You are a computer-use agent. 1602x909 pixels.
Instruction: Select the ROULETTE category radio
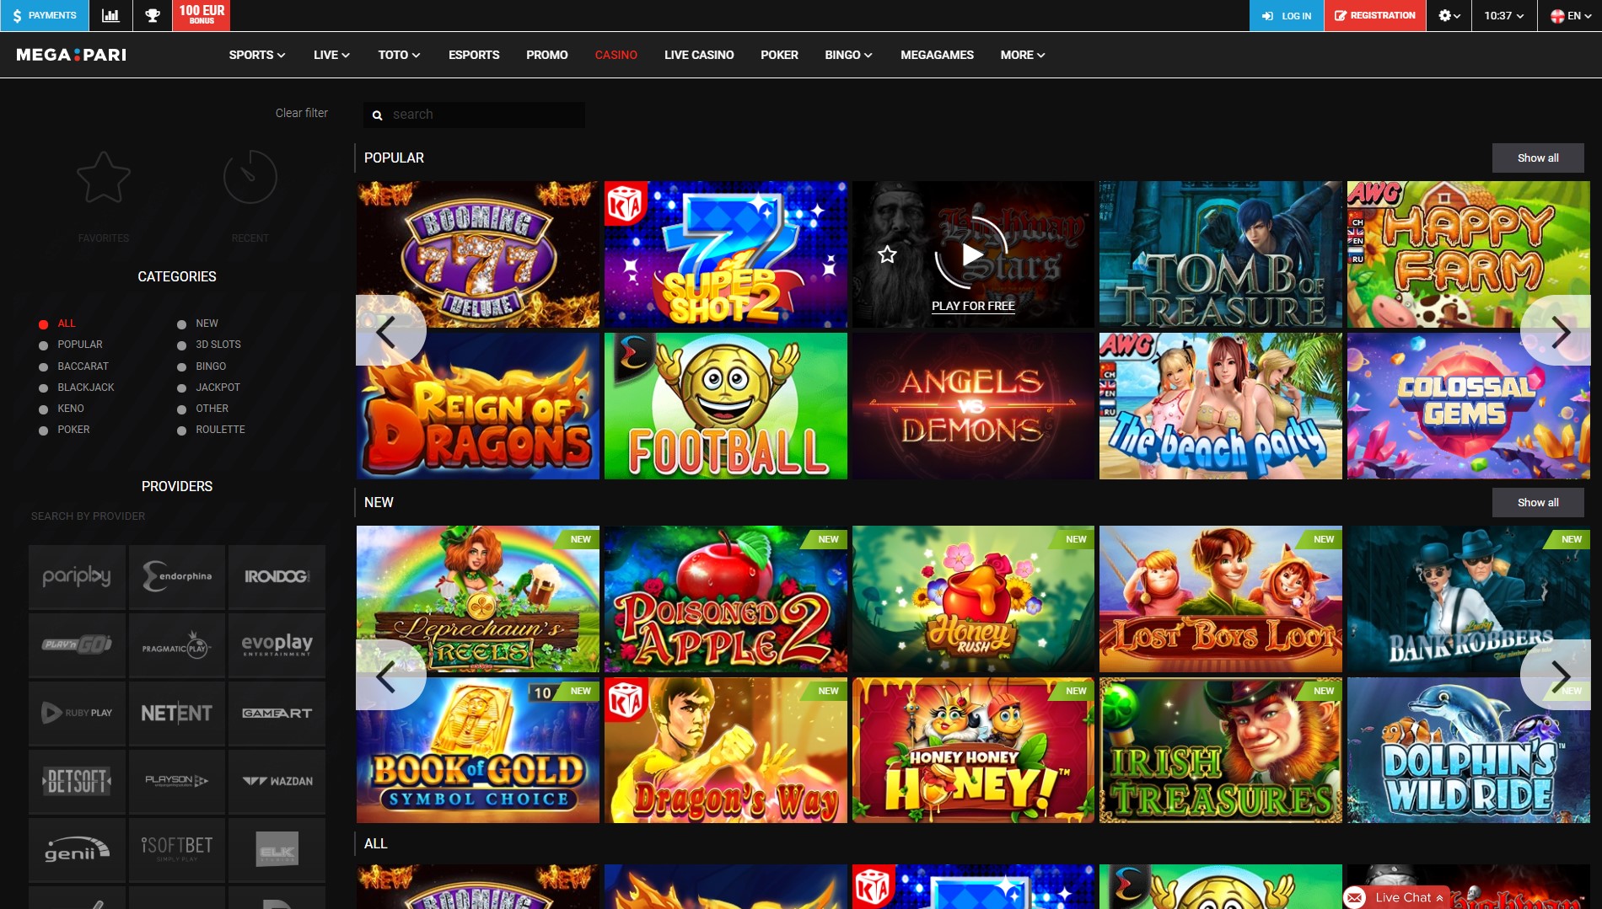[181, 430]
